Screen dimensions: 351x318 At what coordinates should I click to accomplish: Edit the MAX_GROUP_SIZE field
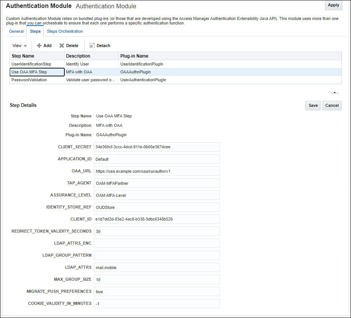[157, 280]
